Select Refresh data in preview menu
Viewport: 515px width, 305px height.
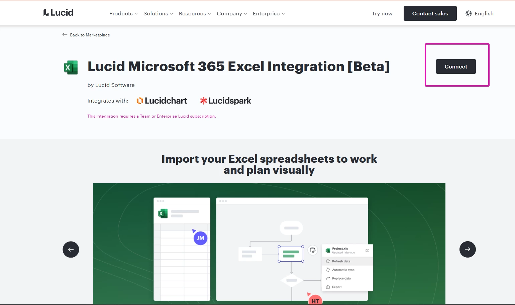tap(347, 261)
